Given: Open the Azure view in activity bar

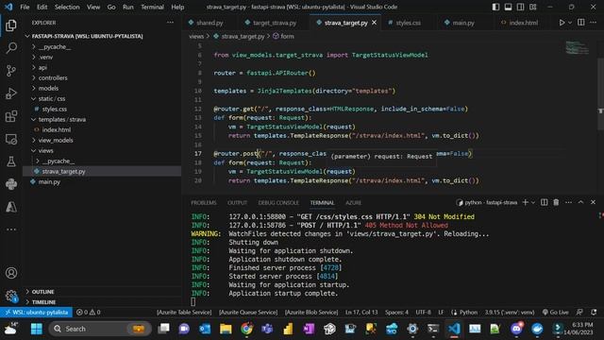Looking at the screenshot, I should (x=11, y=207).
